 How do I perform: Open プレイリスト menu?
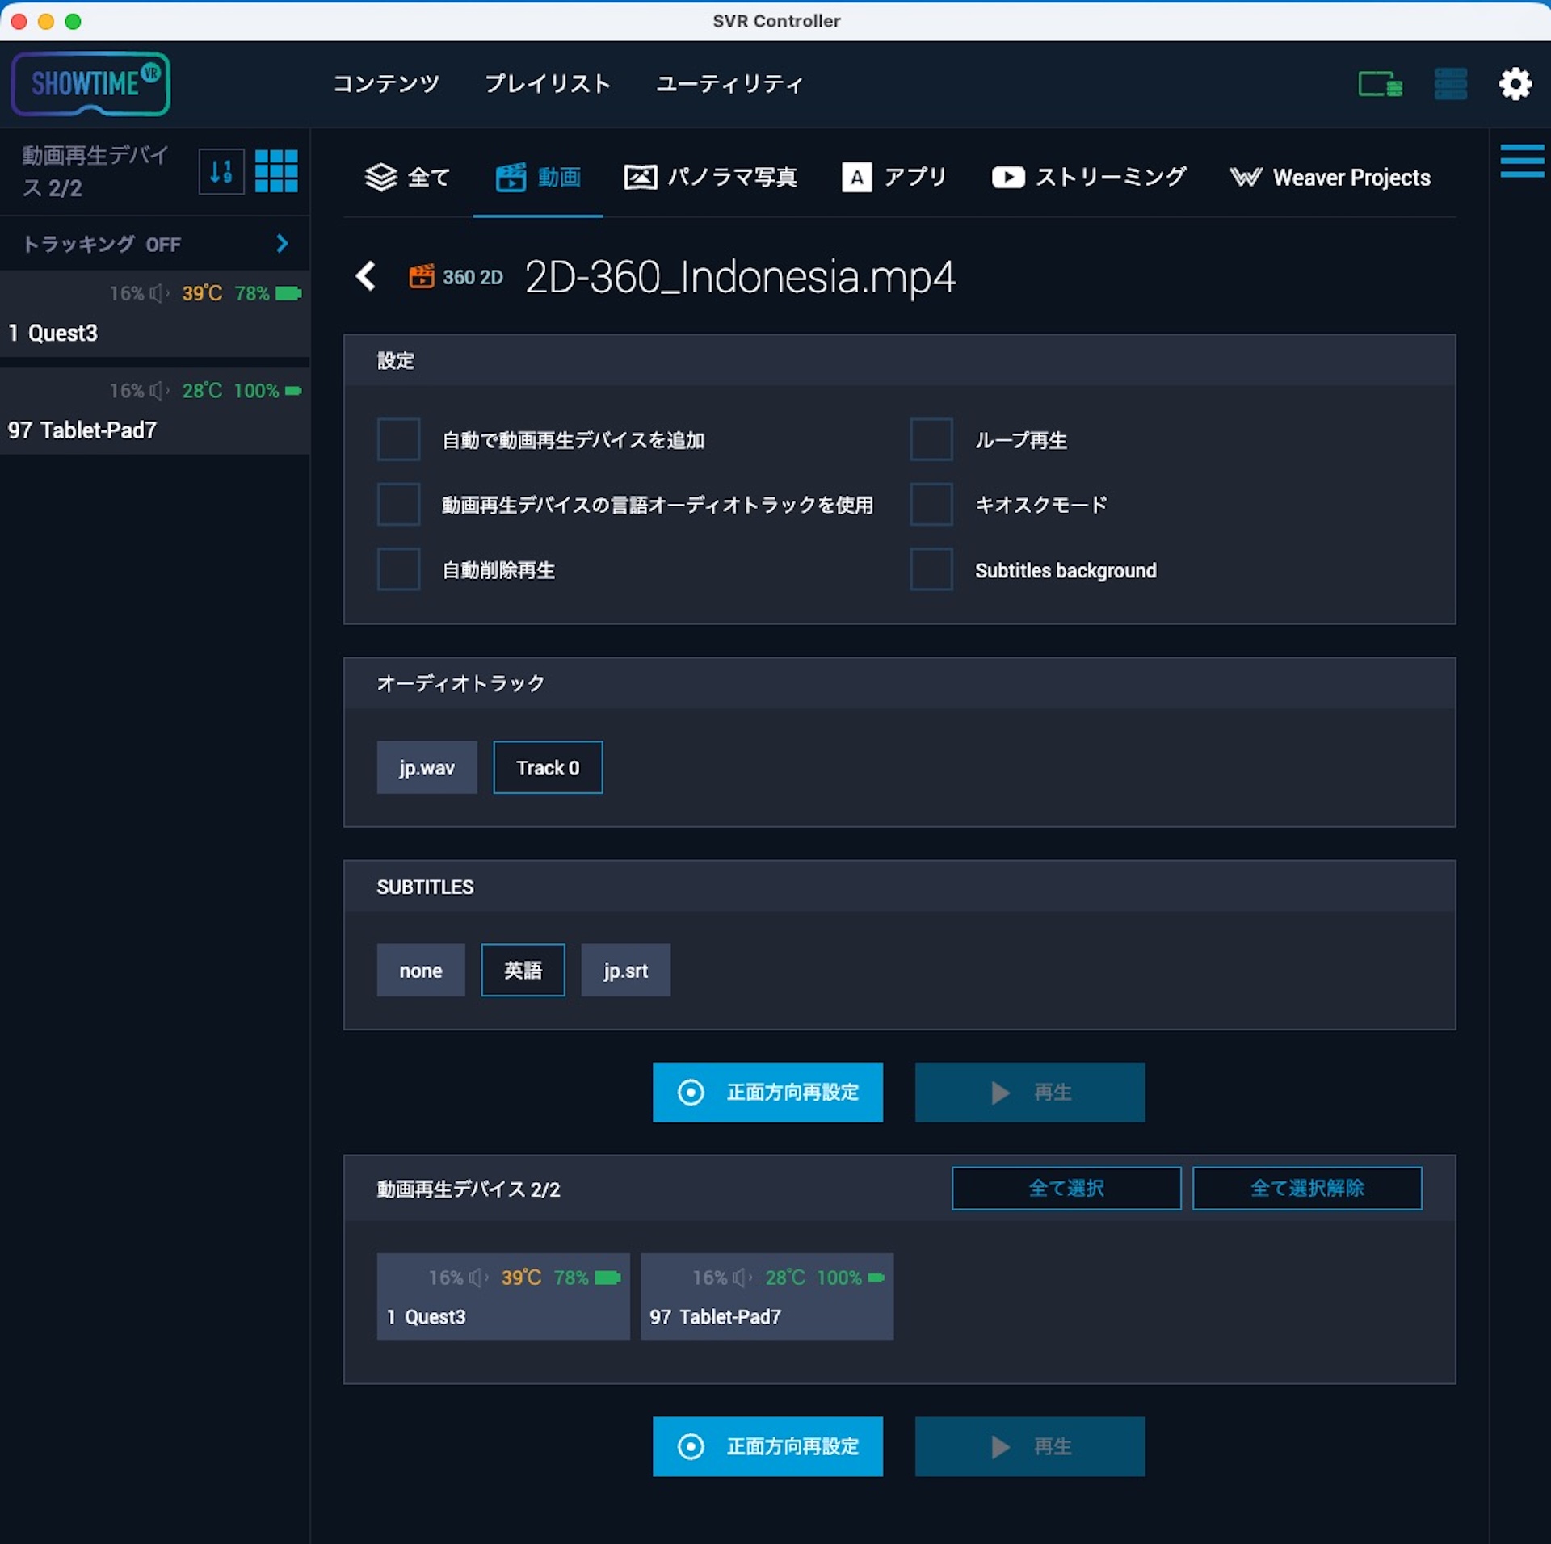tap(548, 83)
